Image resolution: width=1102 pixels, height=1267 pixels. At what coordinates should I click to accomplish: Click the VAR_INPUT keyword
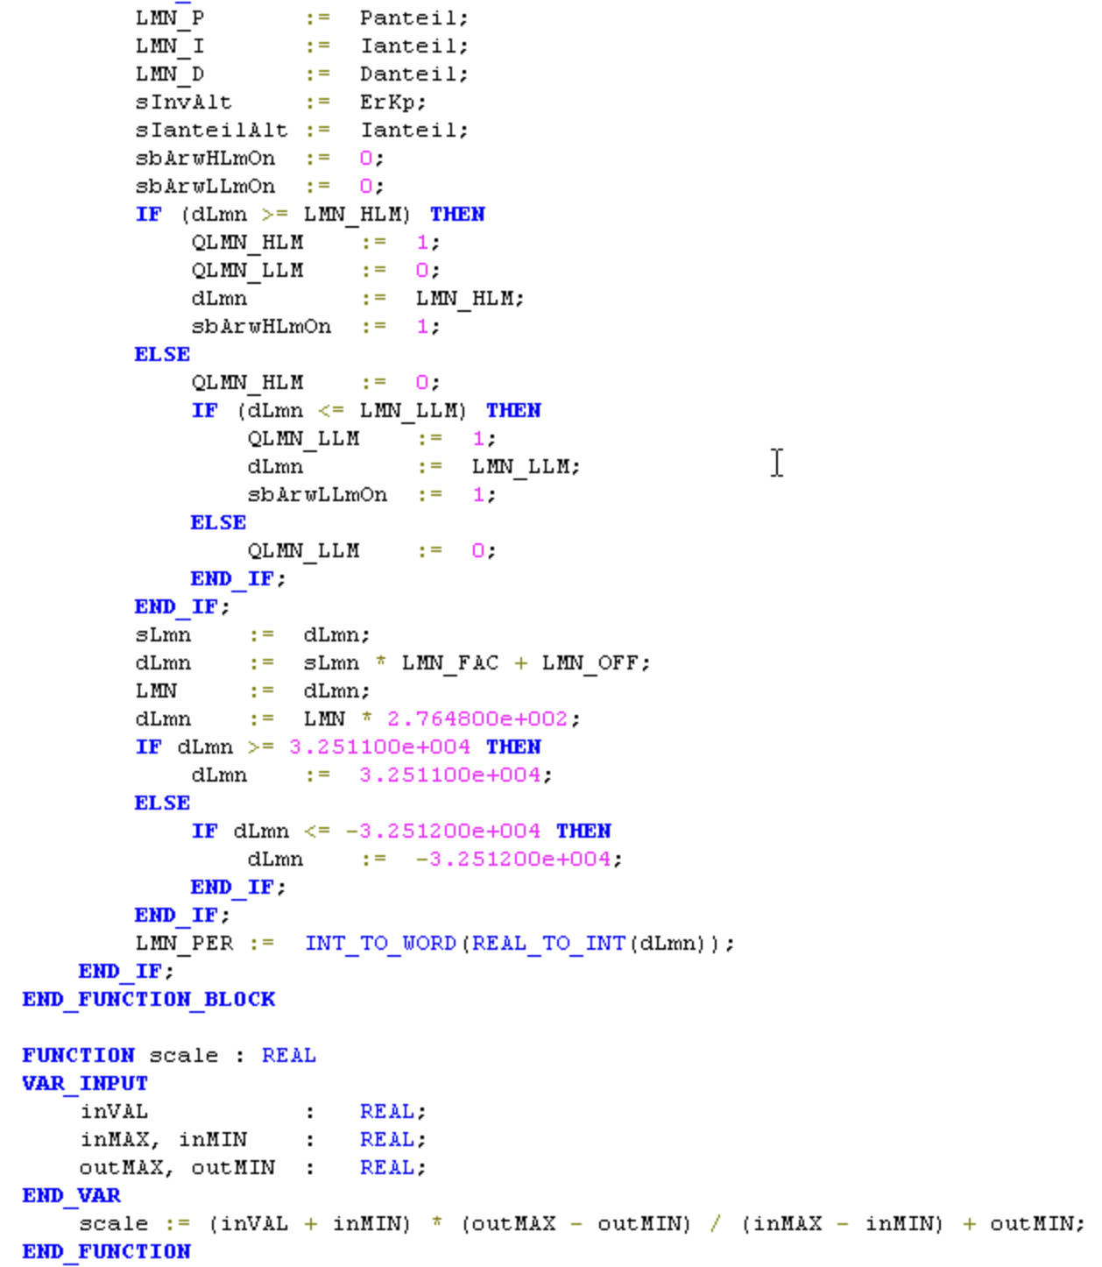85,1083
